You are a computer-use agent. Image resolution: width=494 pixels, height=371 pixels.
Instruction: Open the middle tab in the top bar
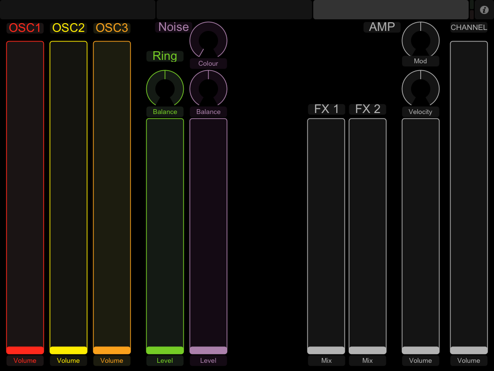pyautogui.click(x=234, y=10)
